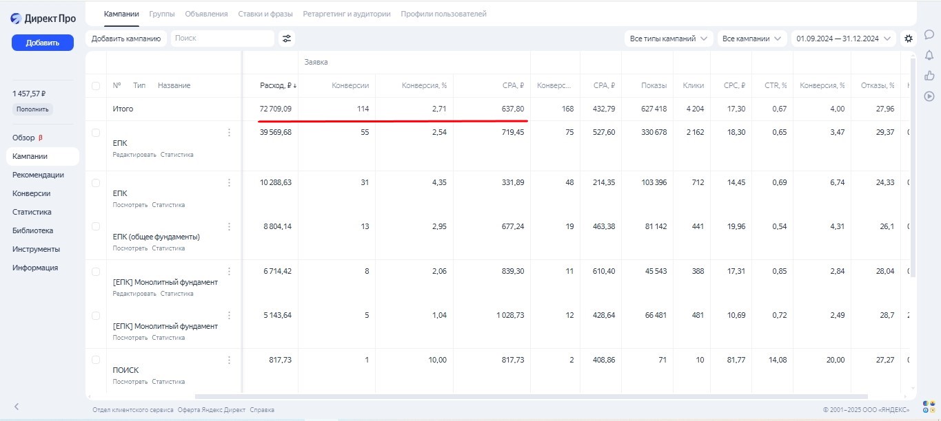The height and width of the screenshot is (421, 941).
Task: Open the filter settings icon next to search
Action: tap(287, 39)
